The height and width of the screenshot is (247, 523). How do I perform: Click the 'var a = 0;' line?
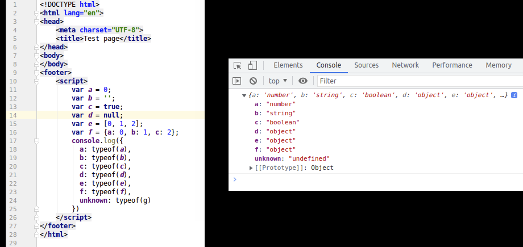click(91, 90)
